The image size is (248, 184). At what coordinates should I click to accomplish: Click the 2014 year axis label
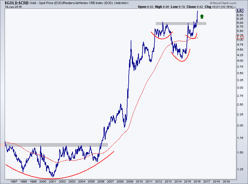(x=178, y=182)
